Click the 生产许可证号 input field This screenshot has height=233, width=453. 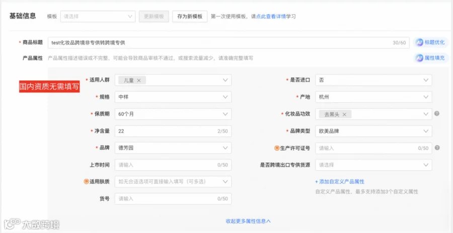pyautogui.click(x=373, y=148)
